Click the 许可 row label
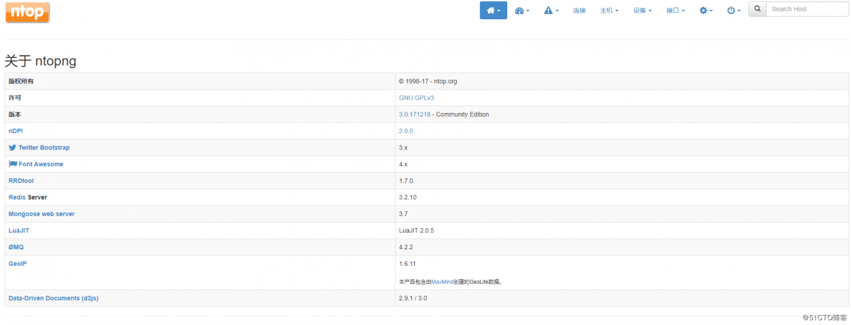 15,98
